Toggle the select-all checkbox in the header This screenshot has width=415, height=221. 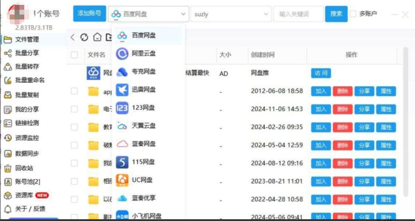click(x=74, y=55)
